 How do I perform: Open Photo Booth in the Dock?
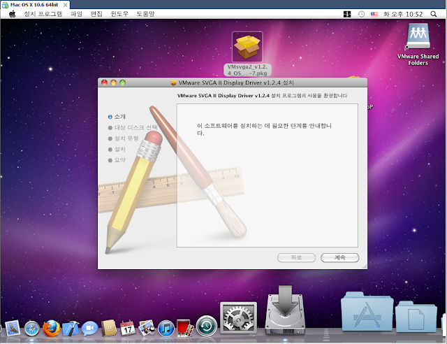[x=184, y=328]
